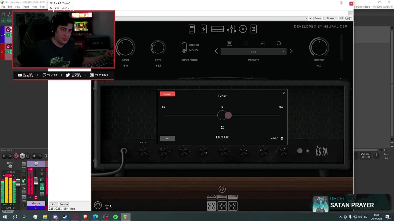Select the third cabinet four-speaker icon
394x221 pixels.
[x=233, y=206]
